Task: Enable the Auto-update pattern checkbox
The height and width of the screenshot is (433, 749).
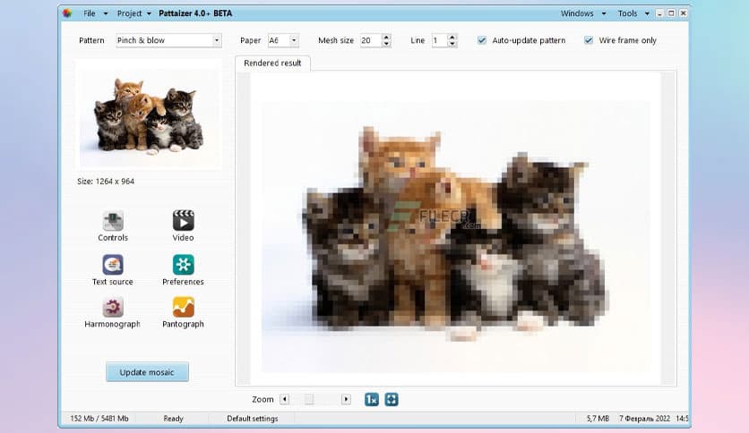Action: (482, 40)
